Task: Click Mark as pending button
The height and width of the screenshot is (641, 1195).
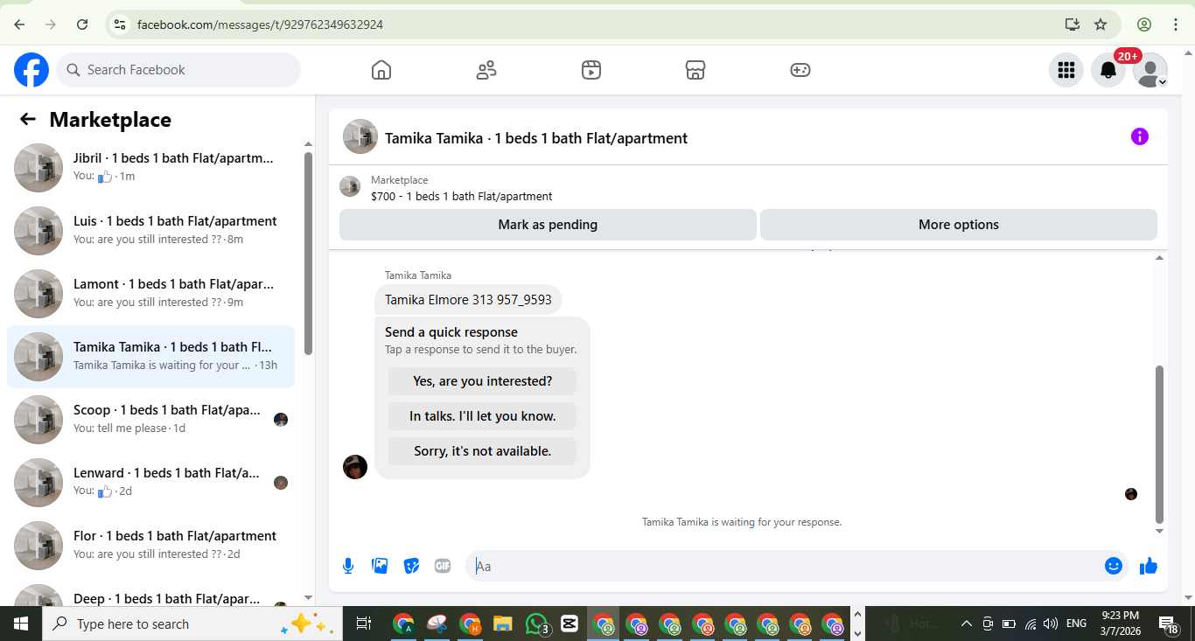Action: pos(548,225)
